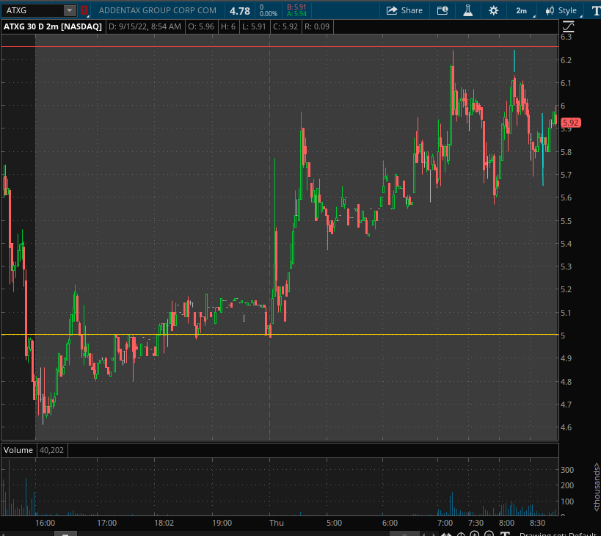The height and width of the screenshot is (536, 601).
Task: Click the 5.92 last price bubble
Action: (x=572, y=123)
